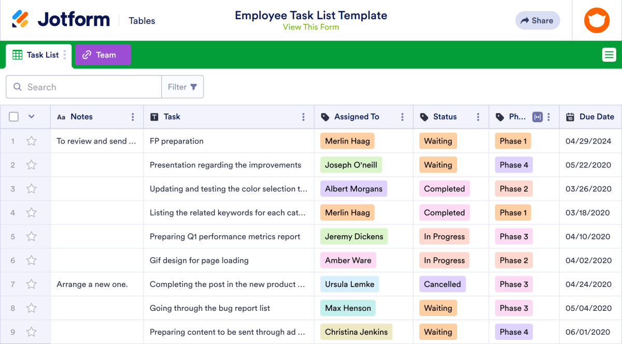Star the FP preparation row

tap(31, 141)
